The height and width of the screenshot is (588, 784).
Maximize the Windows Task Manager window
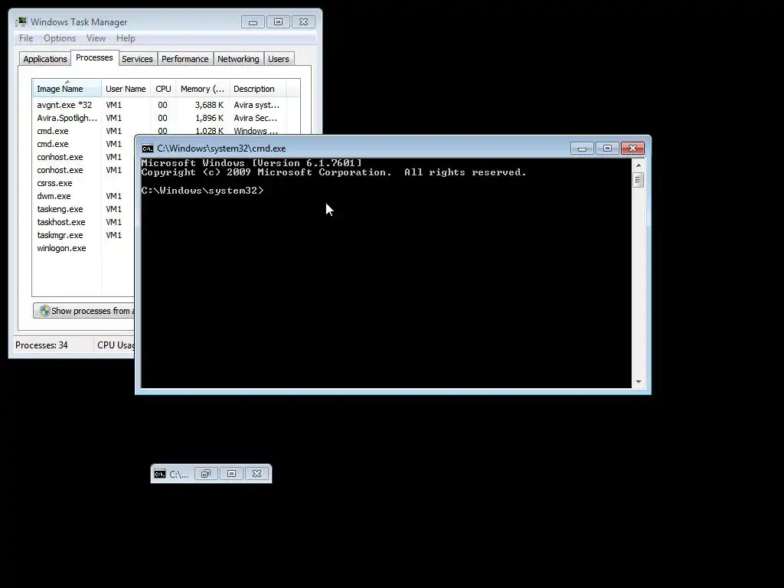[279, 22]
